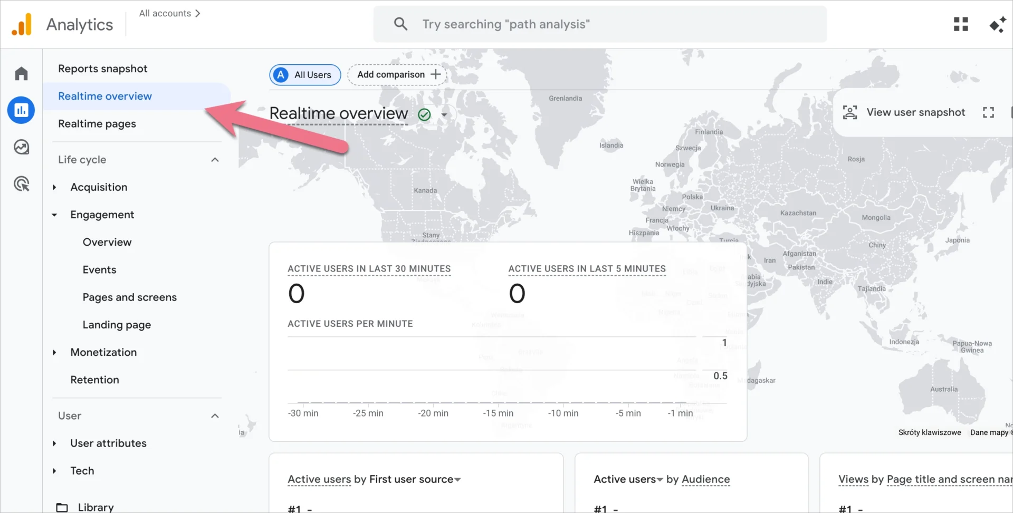Click the Add comparison button
The image size is (1013, 513).
click(x=396, y=74)
